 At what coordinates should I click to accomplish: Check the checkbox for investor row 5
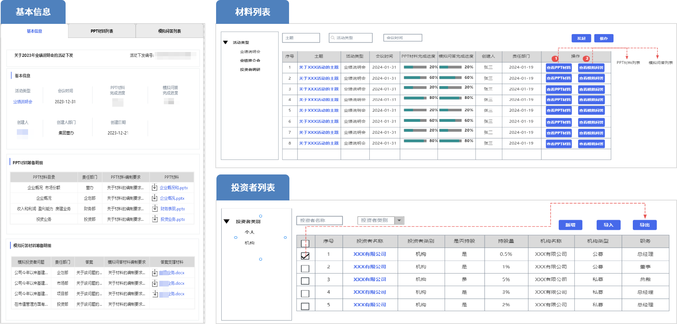point(305,306)
